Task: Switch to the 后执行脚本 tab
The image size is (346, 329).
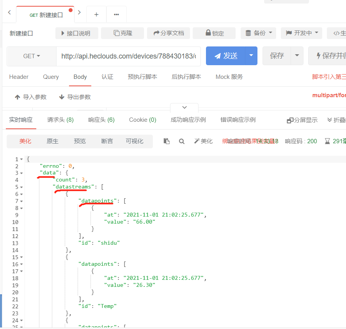Action: click(x=186, y=77)
